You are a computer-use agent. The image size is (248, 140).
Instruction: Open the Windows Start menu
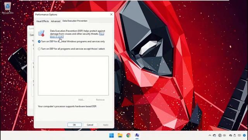pyautogui.click(x=112, y=135)
